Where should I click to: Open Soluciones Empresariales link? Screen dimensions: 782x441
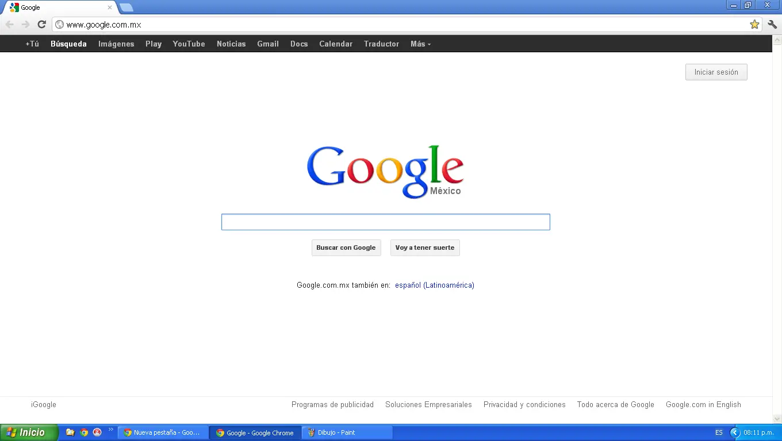point(428,404)
